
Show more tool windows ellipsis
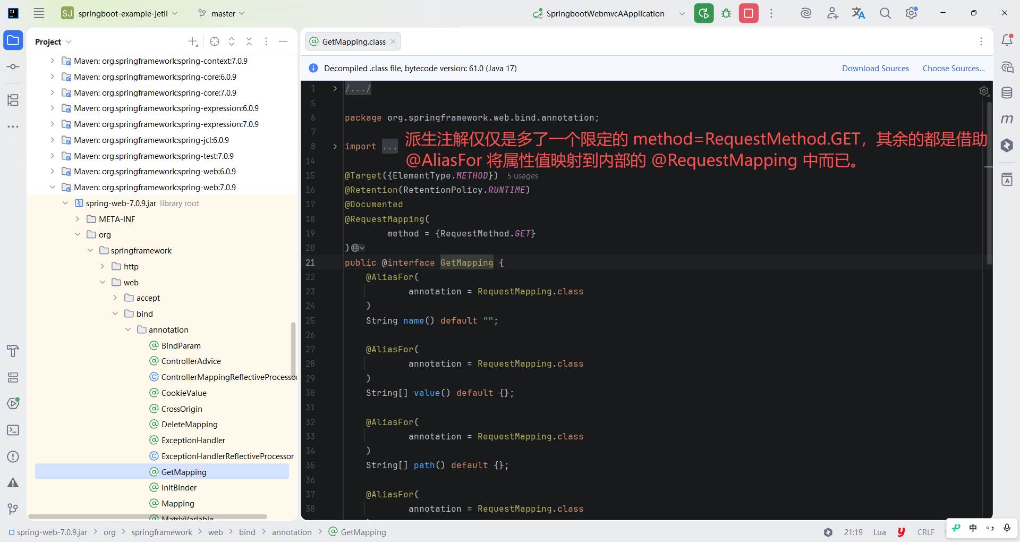pos(13,126)
